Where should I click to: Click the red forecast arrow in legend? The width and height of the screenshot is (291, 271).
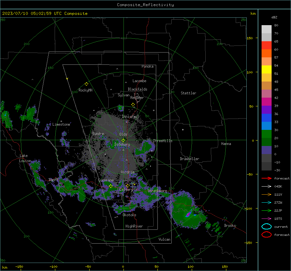click(x=266, y=178)
